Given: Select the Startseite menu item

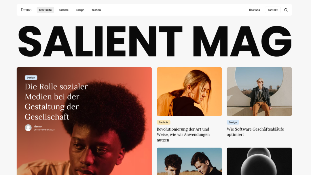Looking at the screenshot, I should pos(45,10).
